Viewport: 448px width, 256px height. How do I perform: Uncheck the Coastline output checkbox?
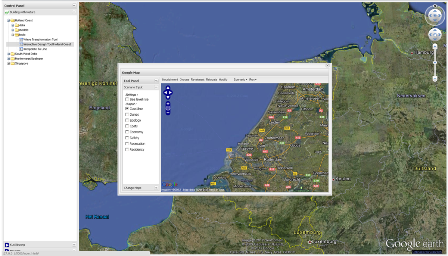coord(127,109)
